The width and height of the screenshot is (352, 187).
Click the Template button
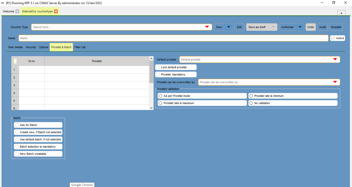click(x=336, y=27)
